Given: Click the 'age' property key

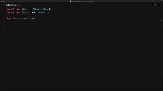Looking at the screenshot, I should click(33, 12).
